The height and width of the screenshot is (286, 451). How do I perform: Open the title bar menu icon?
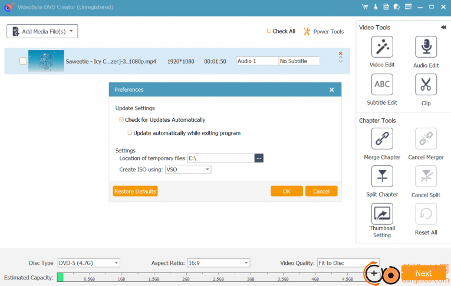(408, 7)
